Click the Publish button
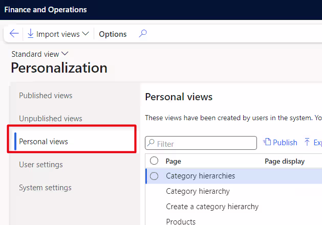322x225 pixels. pyautogui.click(x=281, y=142)
